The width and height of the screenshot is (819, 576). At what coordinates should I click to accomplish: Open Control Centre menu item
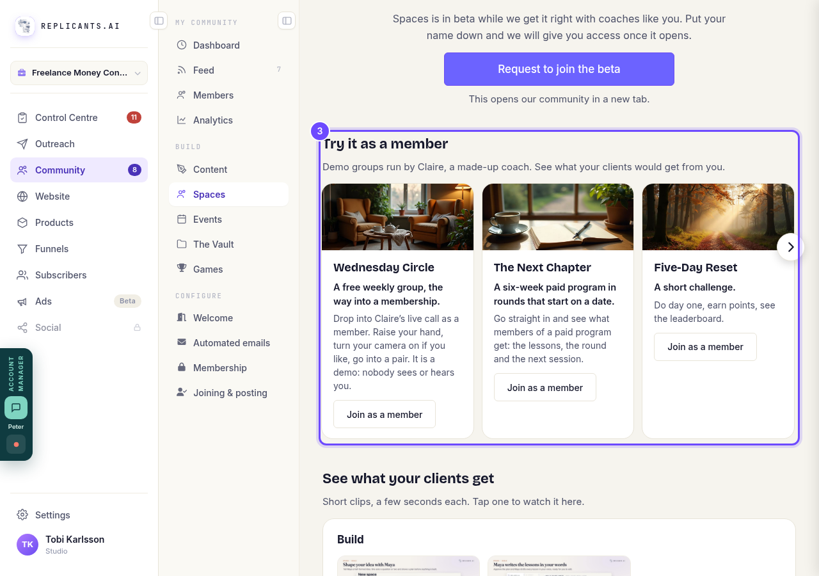coord(79,118)
